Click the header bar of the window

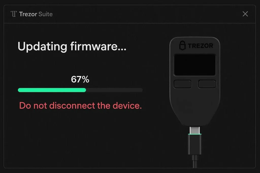140,14
